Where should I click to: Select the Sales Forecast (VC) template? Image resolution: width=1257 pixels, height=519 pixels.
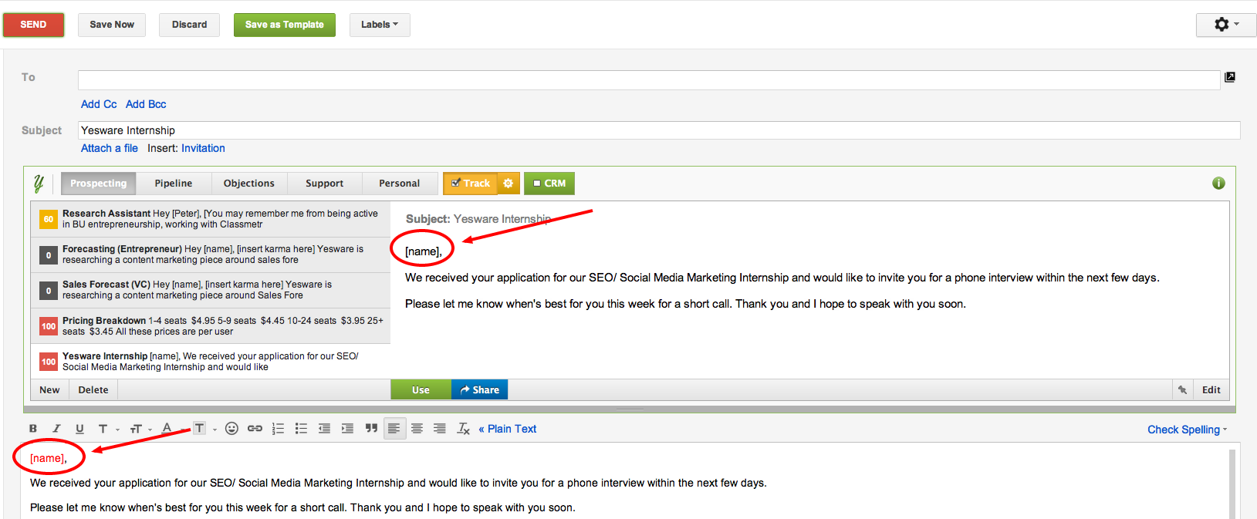pos(211,290)
